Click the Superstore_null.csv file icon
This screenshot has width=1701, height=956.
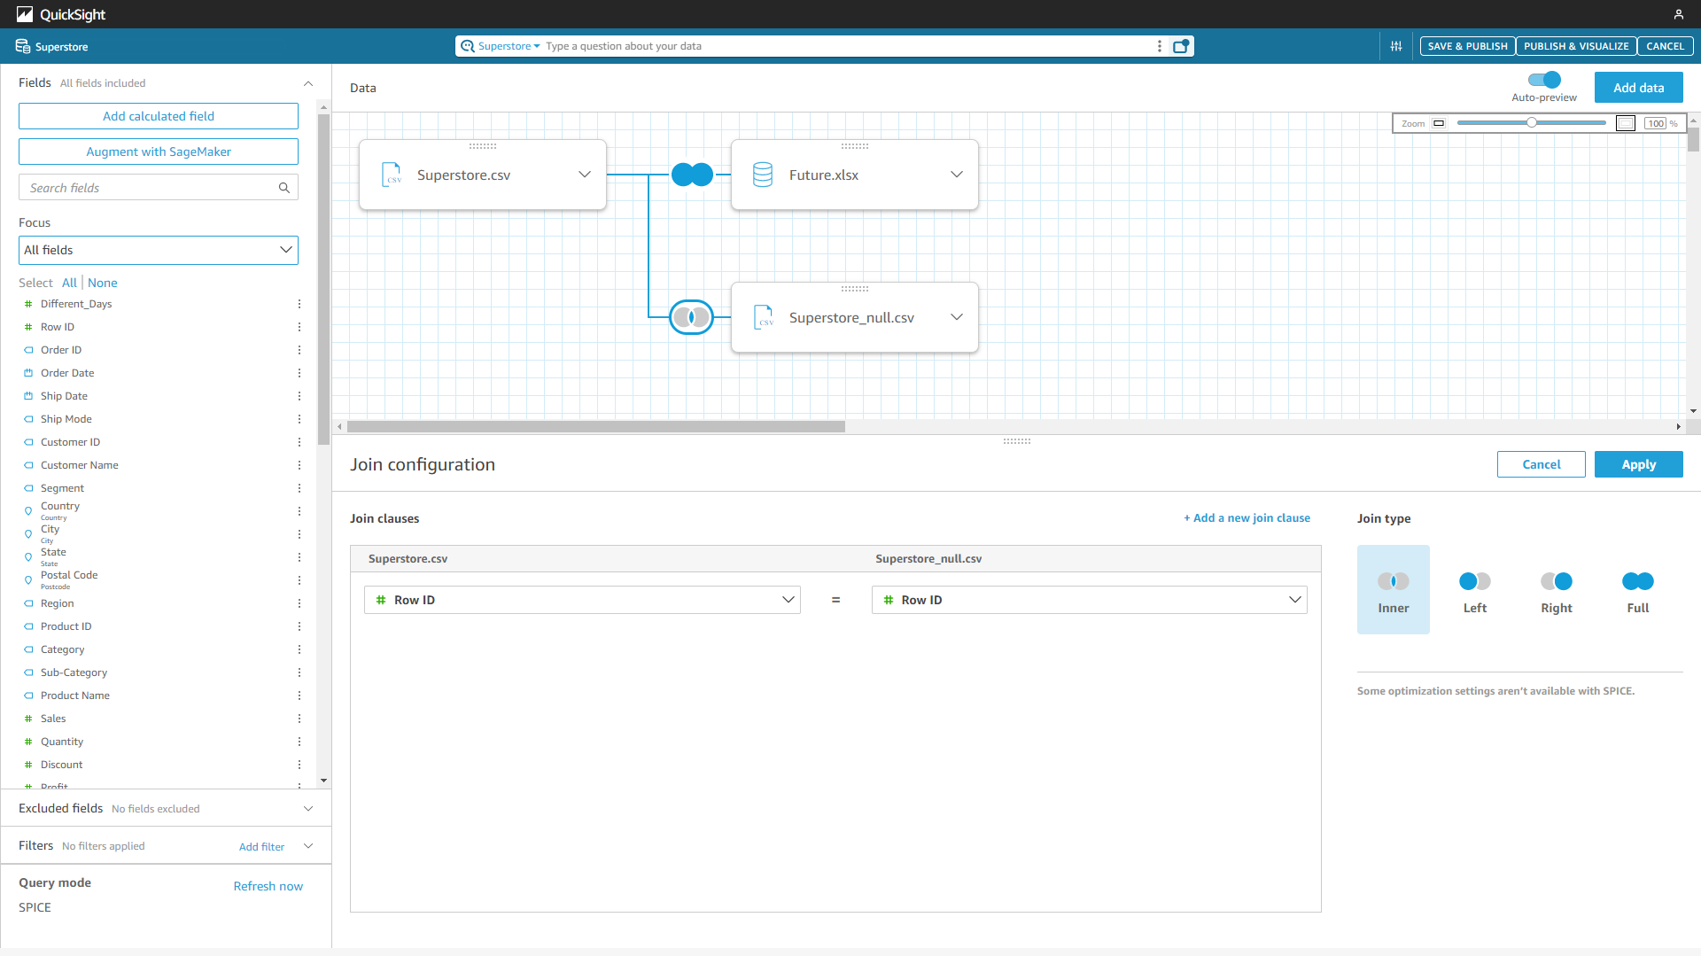tap(763, 317)
